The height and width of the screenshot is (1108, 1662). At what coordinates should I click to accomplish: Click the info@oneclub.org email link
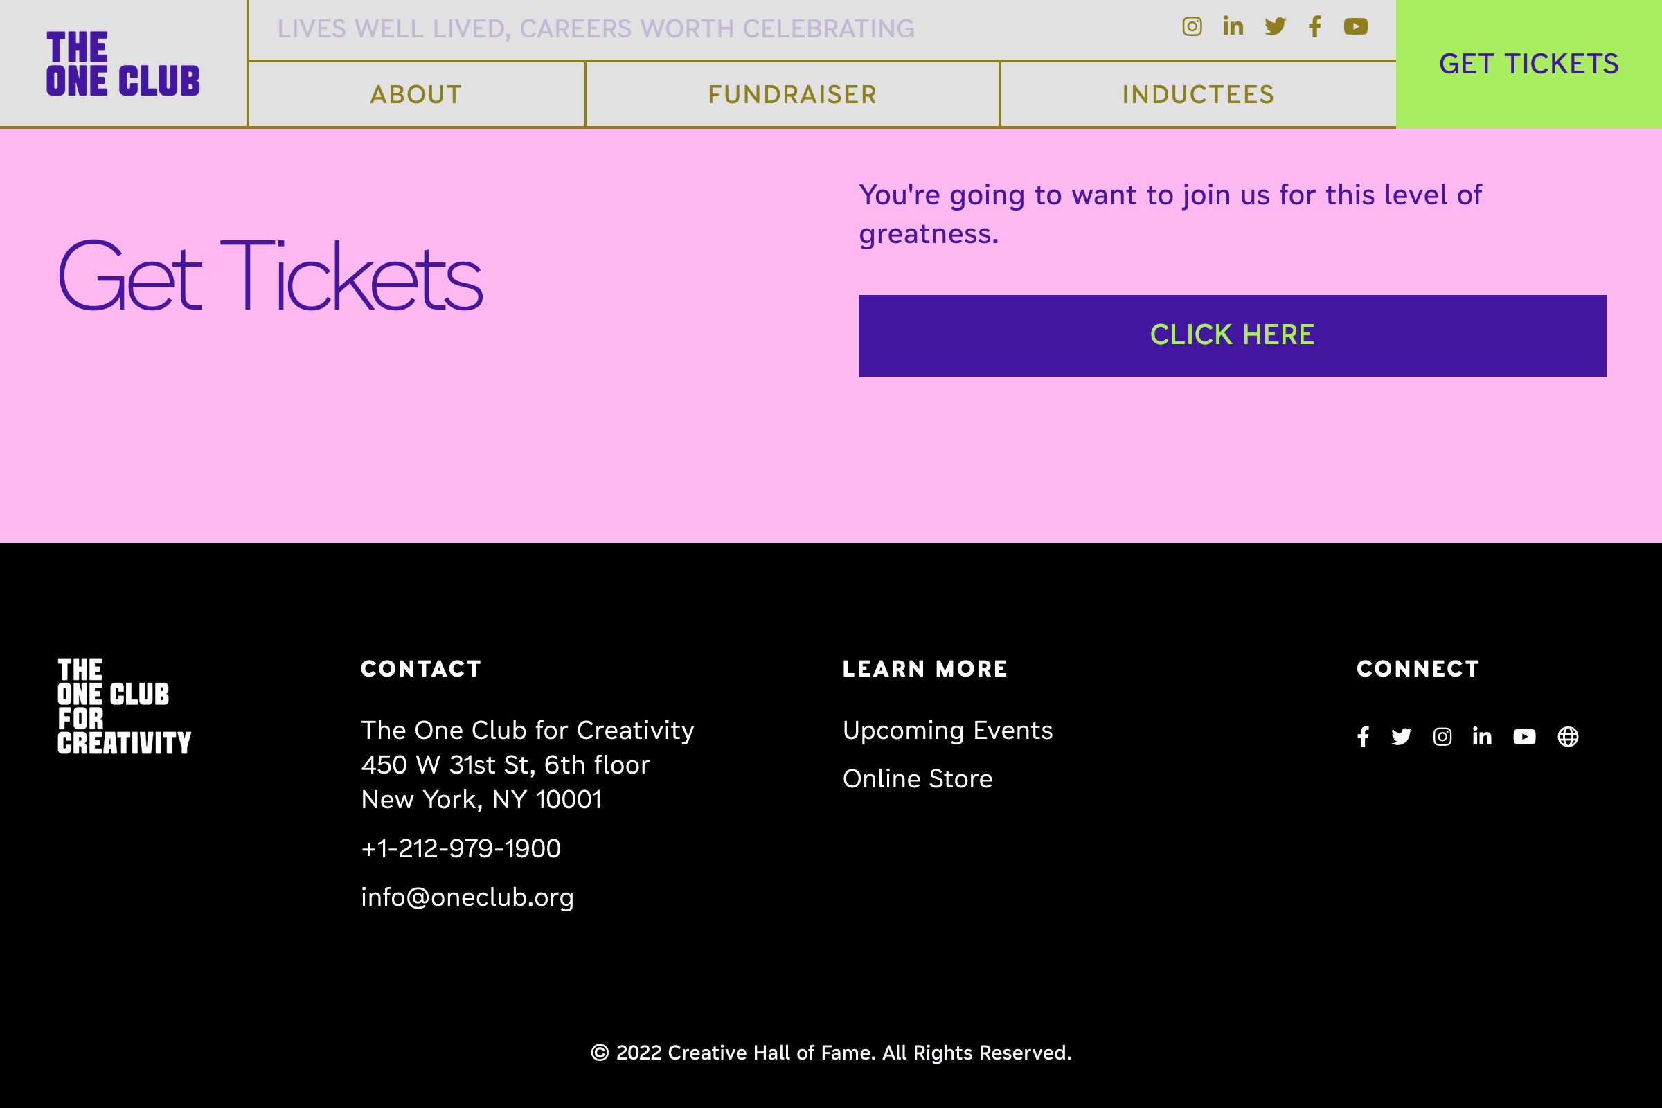click(x=467, y=897)
